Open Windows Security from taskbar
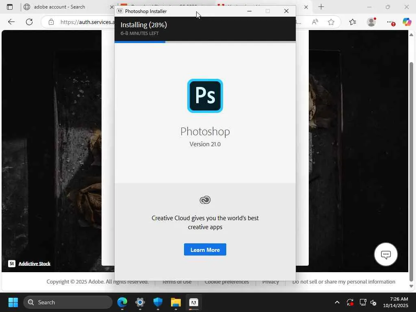 158,302
